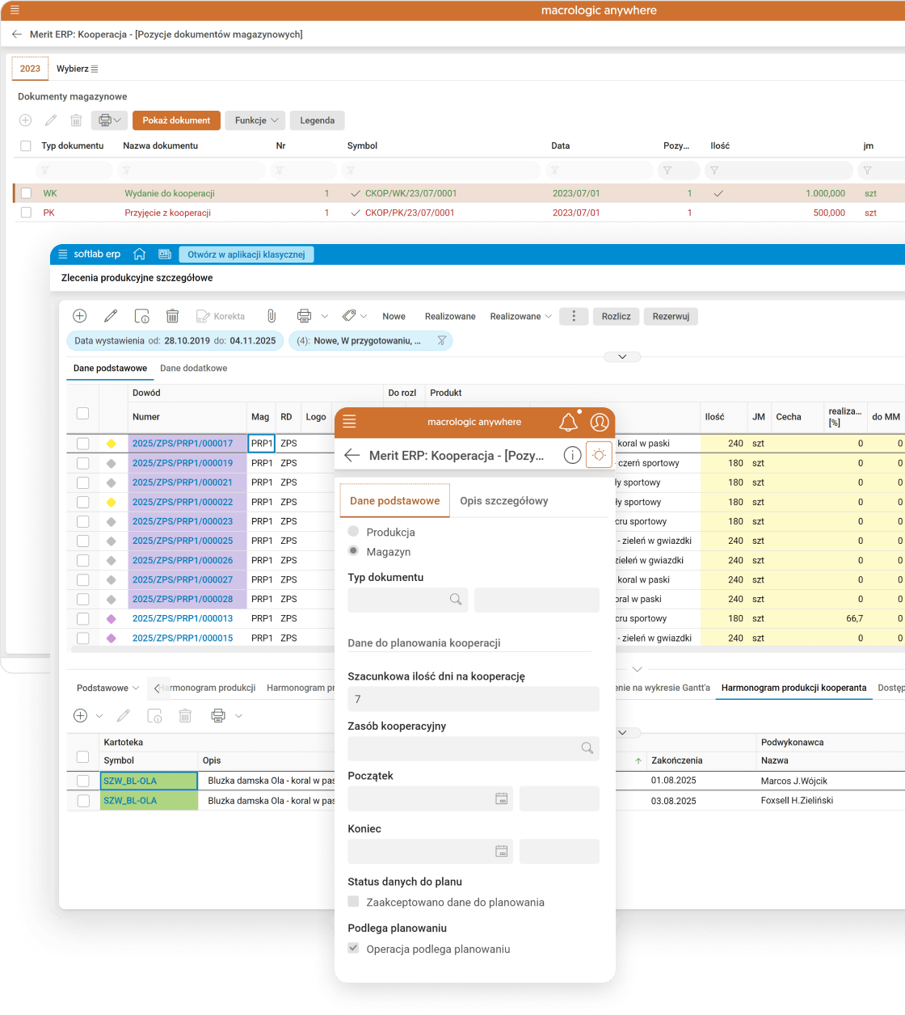Click the Pokaż dokument button

pos(176,120)
